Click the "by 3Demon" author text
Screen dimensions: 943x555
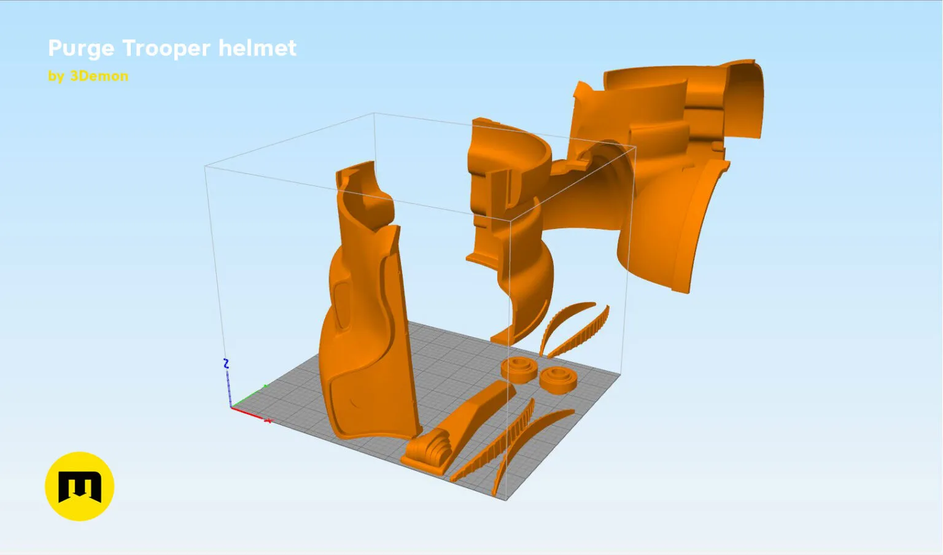pyautogui.click(x=88, y=76)
